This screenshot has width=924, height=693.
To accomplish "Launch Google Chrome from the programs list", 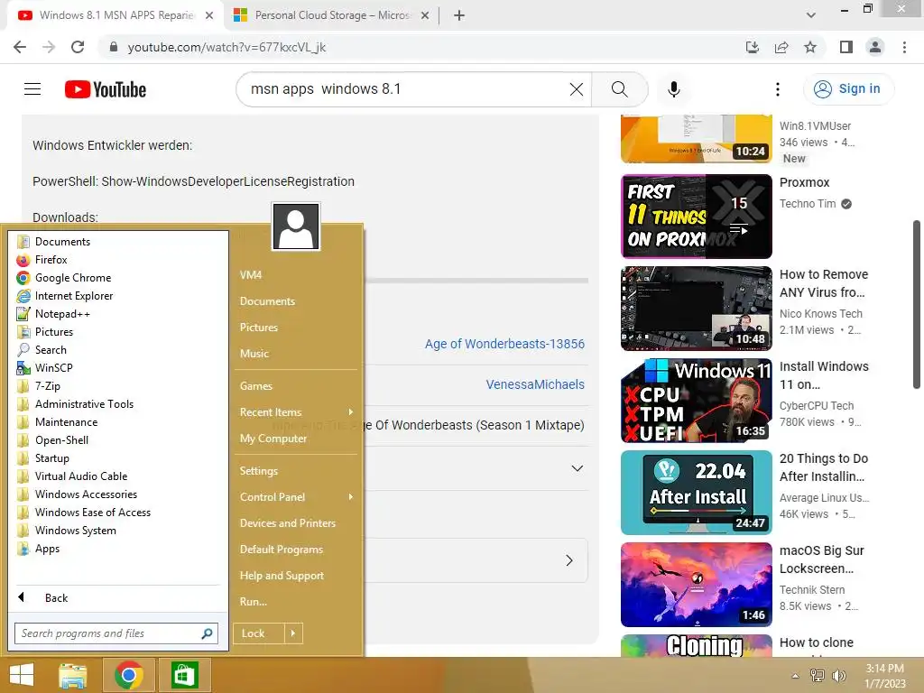I will pos(72,278).
